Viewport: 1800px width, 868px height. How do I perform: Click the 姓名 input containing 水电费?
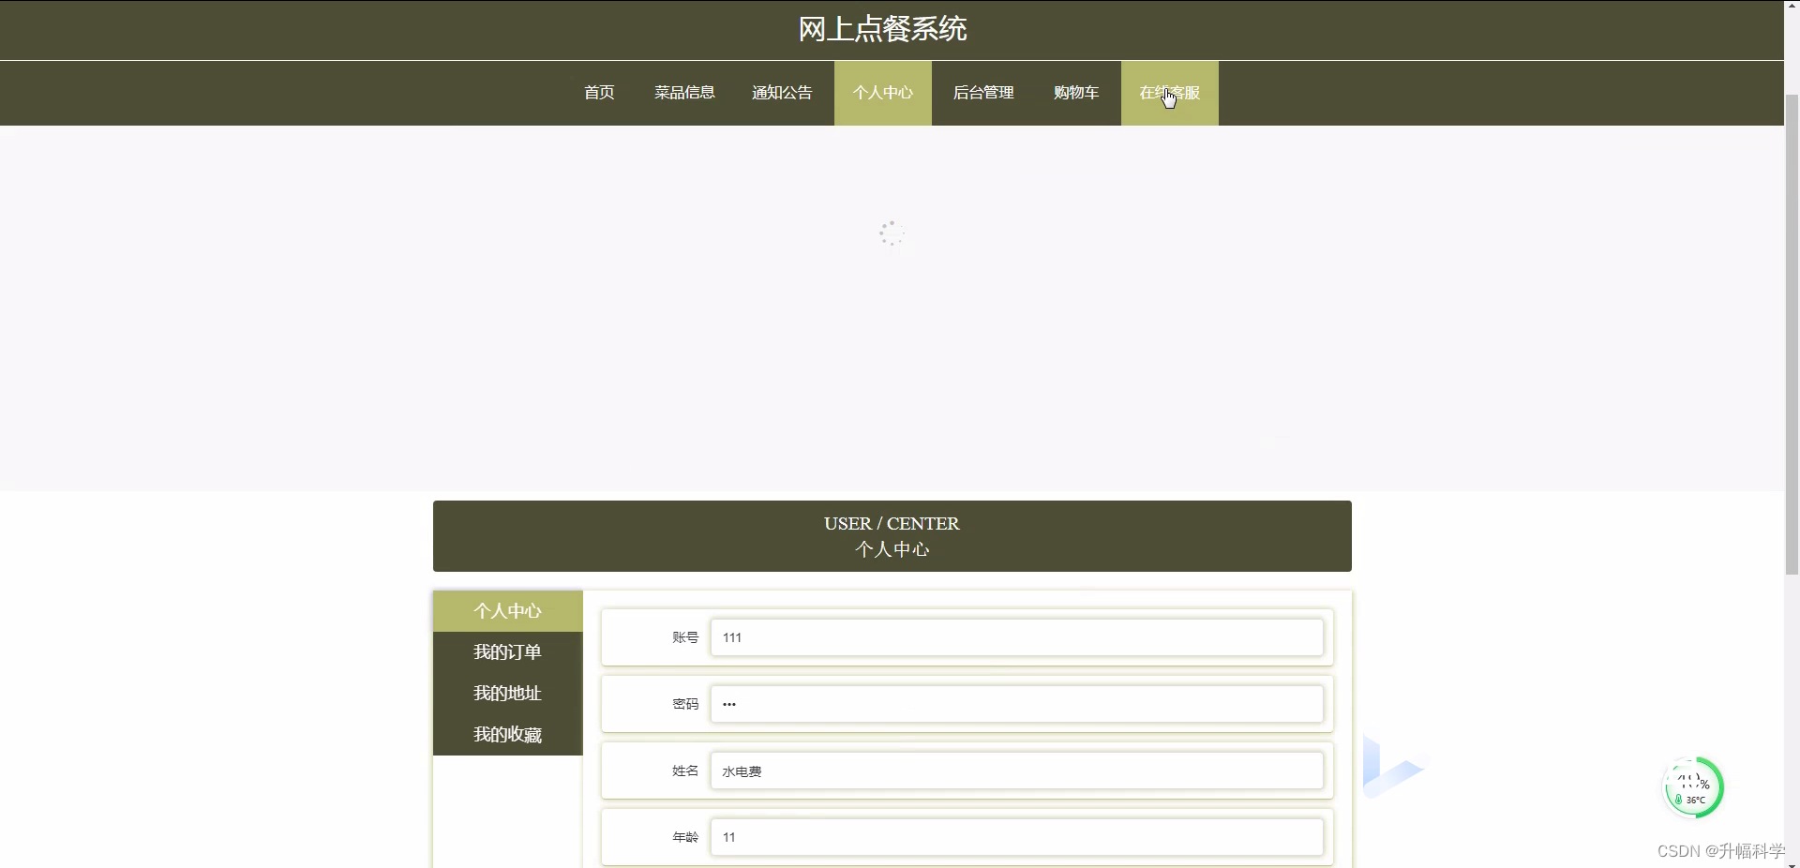(1016, 771)
